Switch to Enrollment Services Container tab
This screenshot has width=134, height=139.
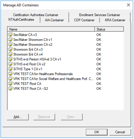100,15
